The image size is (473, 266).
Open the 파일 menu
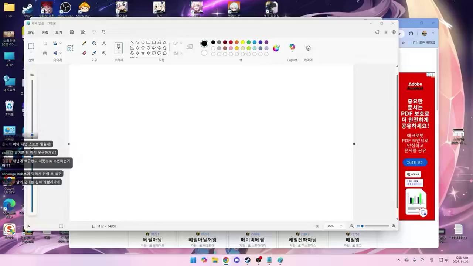(31, 33)
